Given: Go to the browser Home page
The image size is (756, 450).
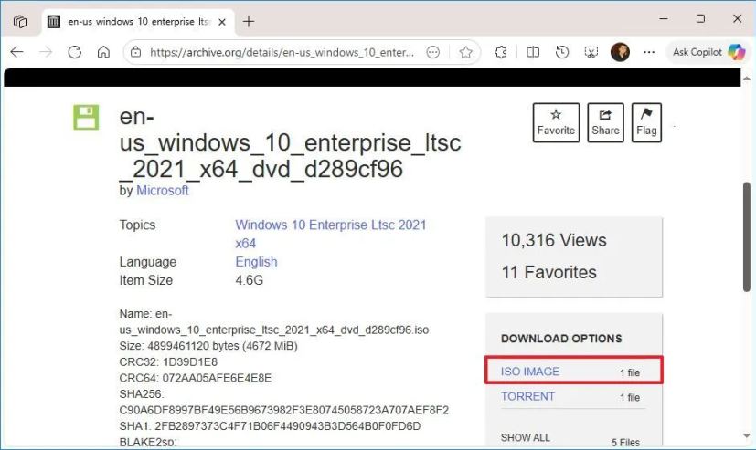Looking at the screenshot, I should pos(103,52).
